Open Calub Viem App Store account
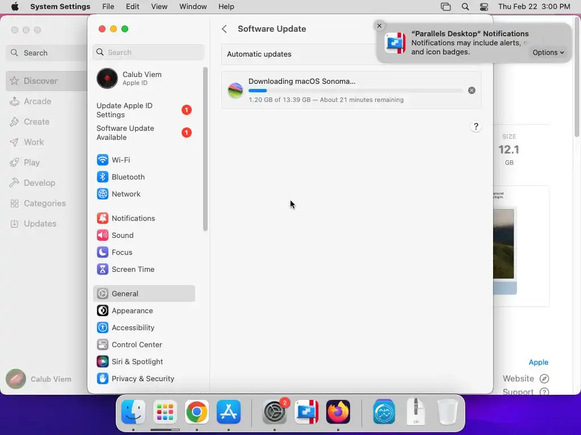 tap(39, 379)
